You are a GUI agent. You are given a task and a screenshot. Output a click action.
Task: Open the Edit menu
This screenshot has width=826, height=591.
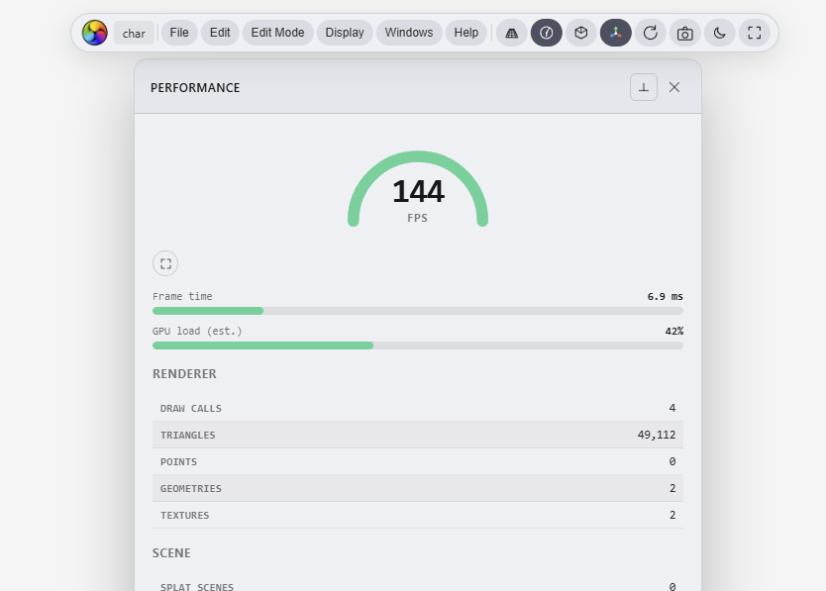220,33
